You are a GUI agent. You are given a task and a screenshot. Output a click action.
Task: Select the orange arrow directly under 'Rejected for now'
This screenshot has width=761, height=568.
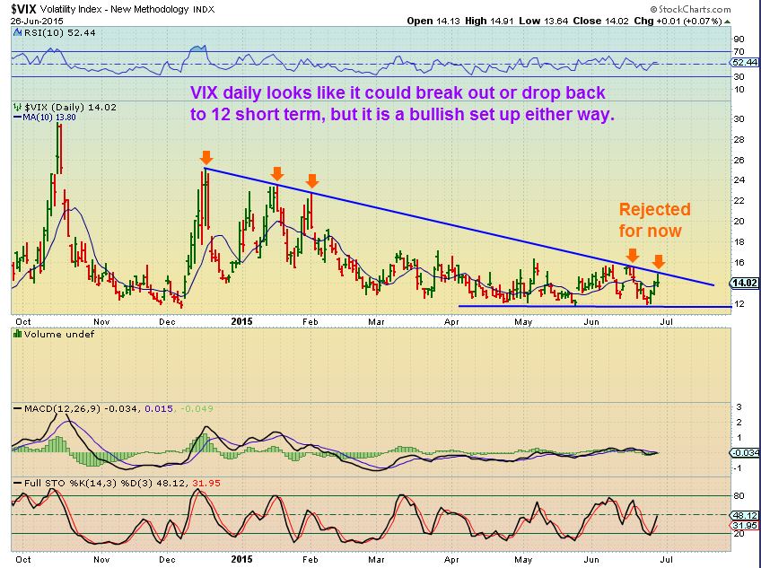(632, 255)
